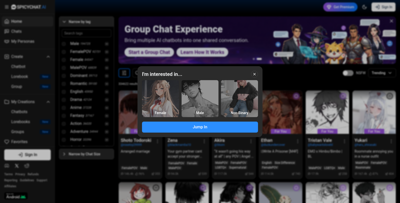Open the hamburger menu icon
Image resolution: width=400 pixels, height=203 pixels.
coord(7,7)
